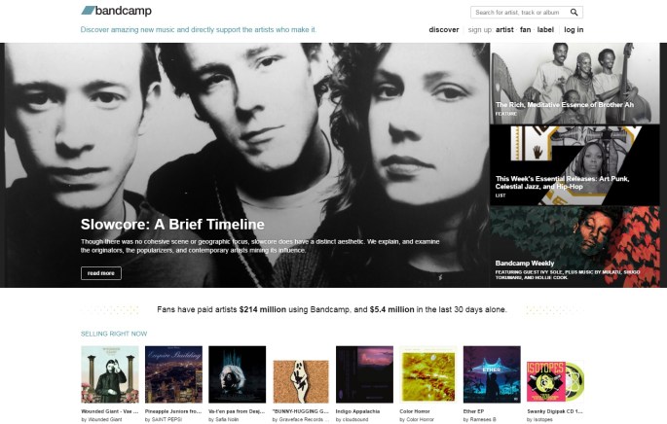Sign up as a fan
This screenshot has height=424, width=667.
click(x=526, y=30)
